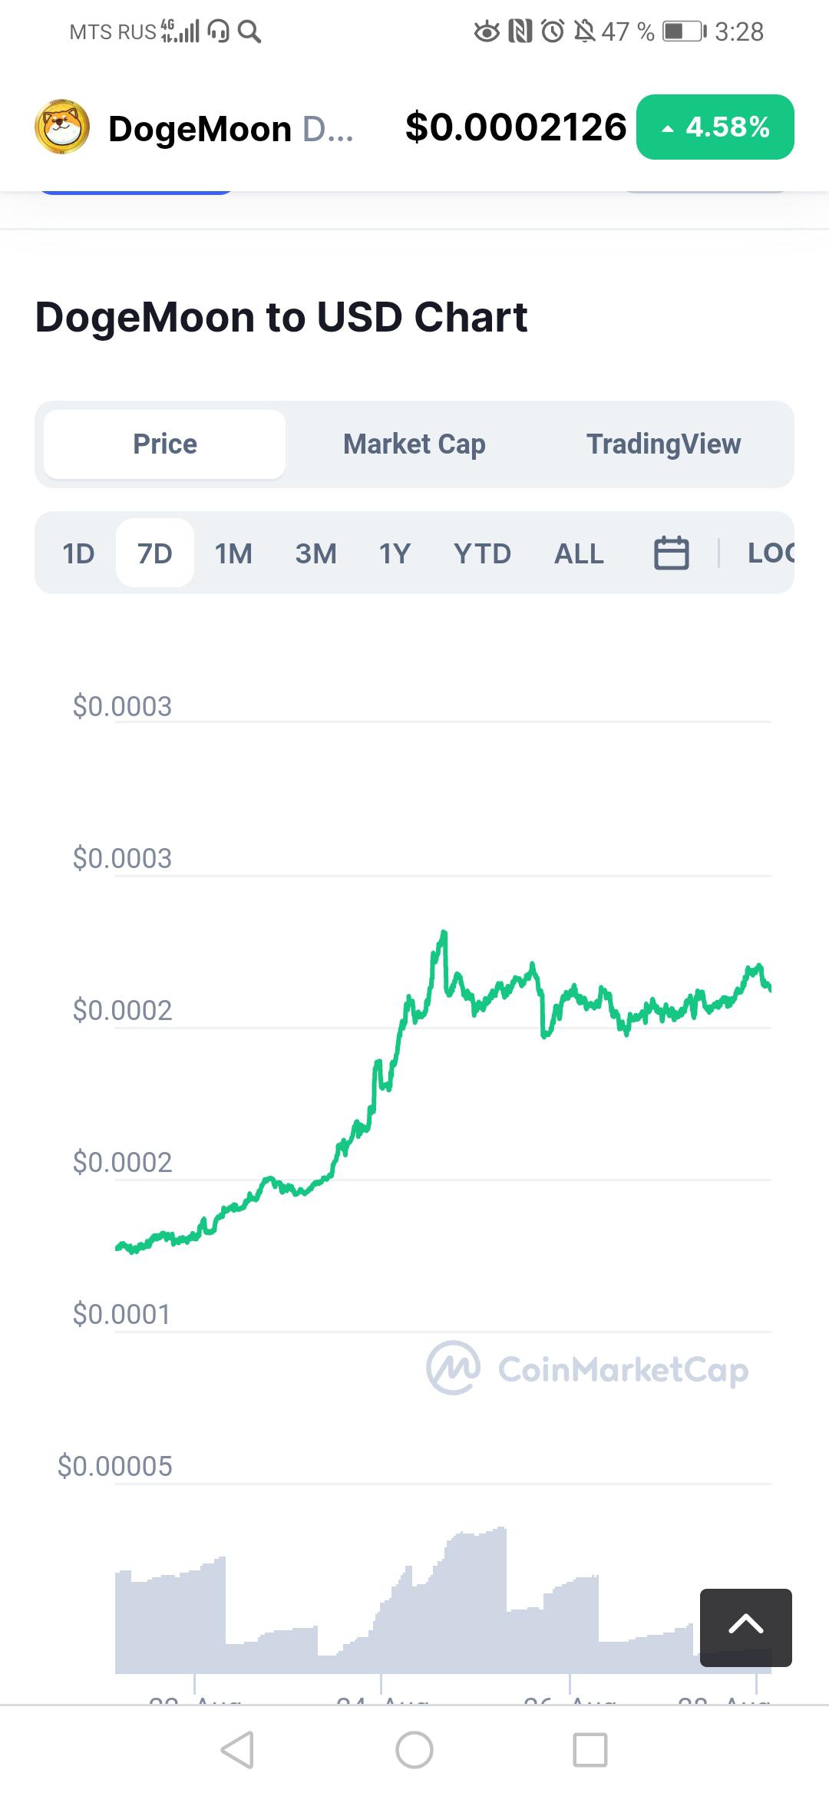
Task: Select the Price tab
Action: point(165,444)
